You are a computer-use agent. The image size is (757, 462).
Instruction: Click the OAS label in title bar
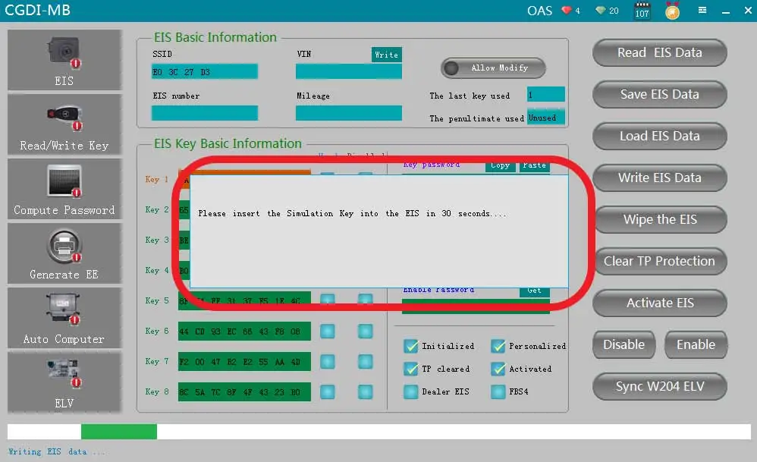539,11
